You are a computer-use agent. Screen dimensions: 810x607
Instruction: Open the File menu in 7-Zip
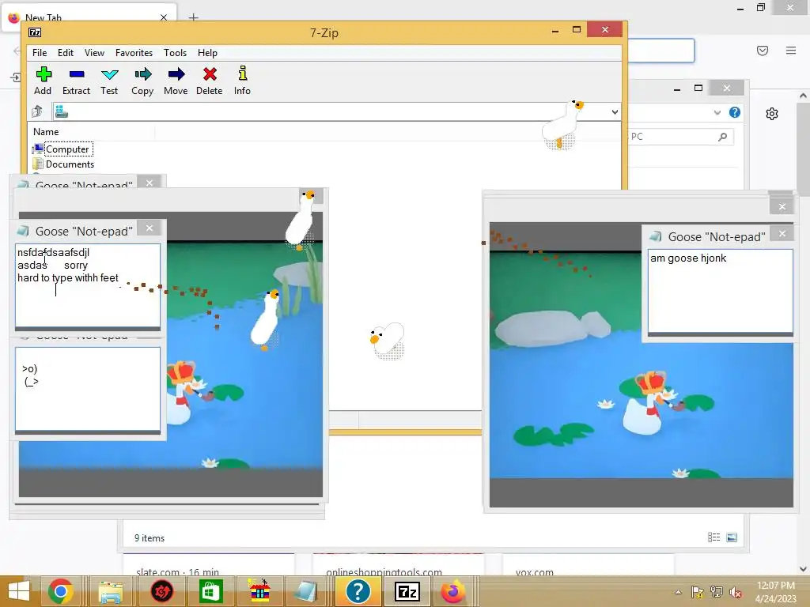40,53
